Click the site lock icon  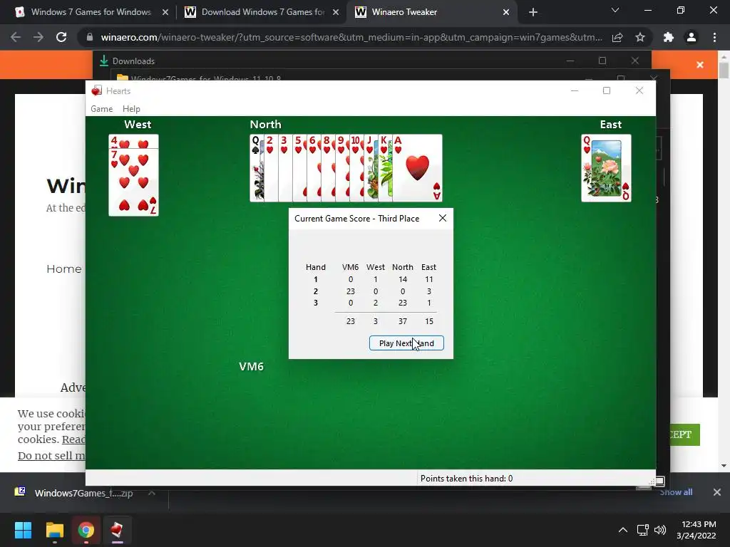pyautogui.click(x=90, y=37)
